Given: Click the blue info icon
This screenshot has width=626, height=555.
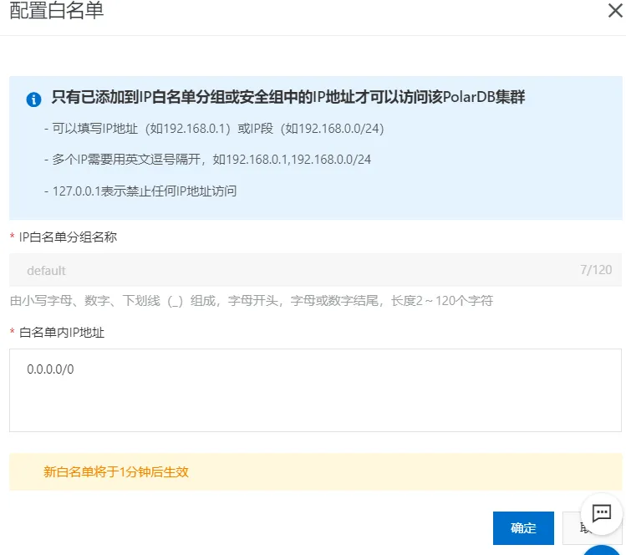Looking at the screenshot, I should pos(34,99).
